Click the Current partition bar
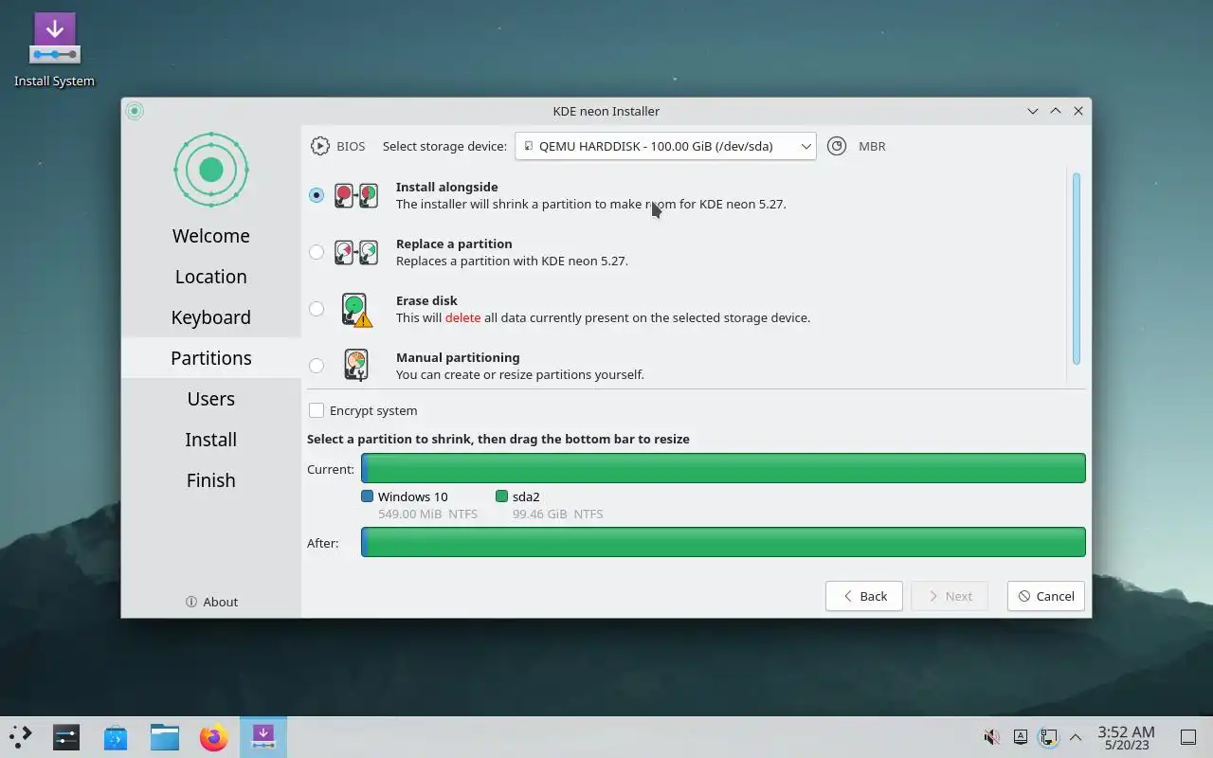Viewport: 1213px width, 758px height. (723, 468)
